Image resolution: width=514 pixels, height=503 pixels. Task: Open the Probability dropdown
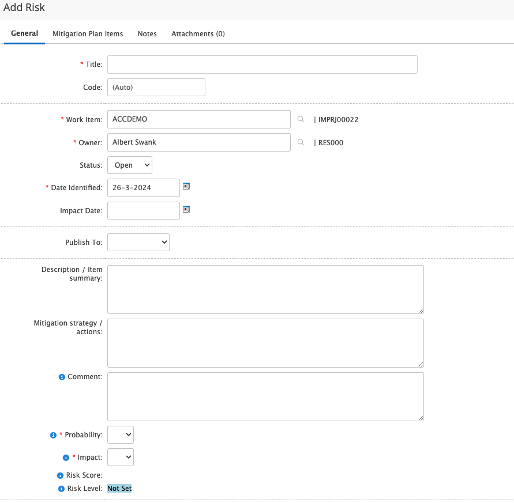pos(121,434)
